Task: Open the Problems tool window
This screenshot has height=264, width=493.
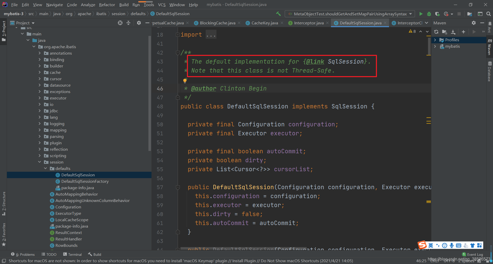Action: click(x=23, y=254)
